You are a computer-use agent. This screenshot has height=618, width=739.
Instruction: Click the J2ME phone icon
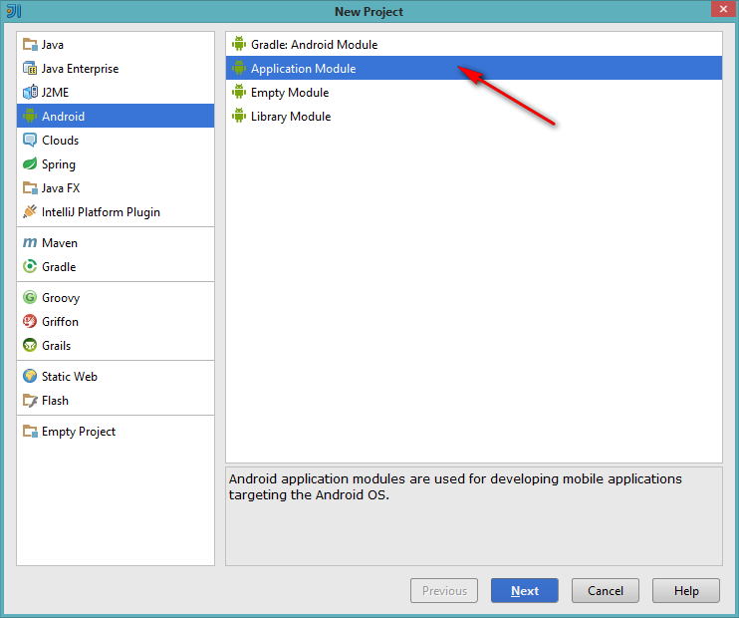[x=30, y=92]
